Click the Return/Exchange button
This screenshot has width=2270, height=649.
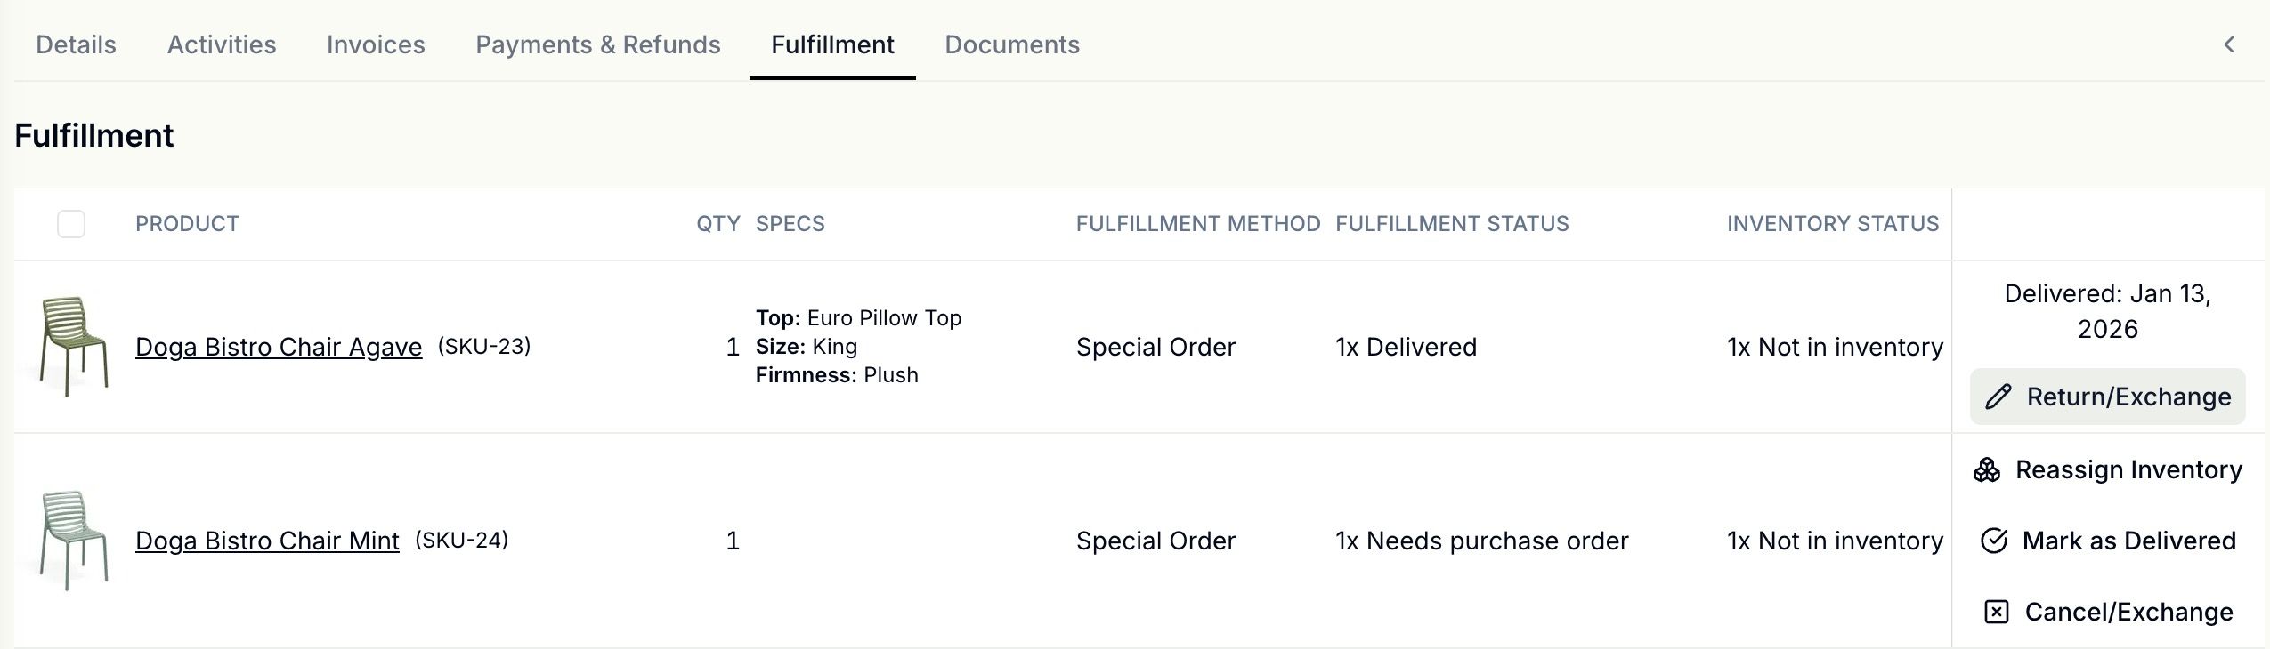pos(2107,397)
